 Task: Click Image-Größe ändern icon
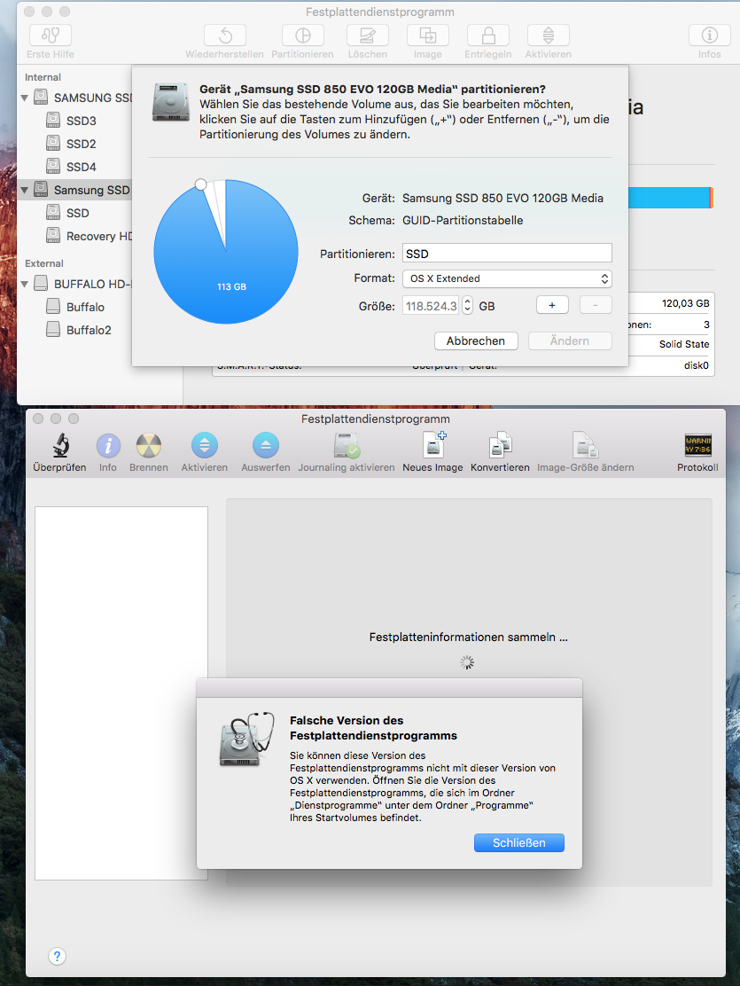tap(585, 446)
